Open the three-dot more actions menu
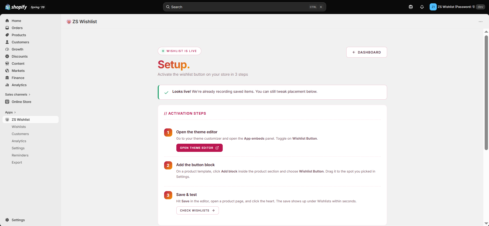489x226 pixels. 480,22
